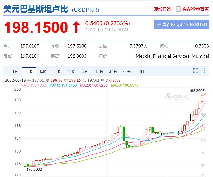
Task: Switch to 月K monthly chart tab
Action: coord(57,71)
